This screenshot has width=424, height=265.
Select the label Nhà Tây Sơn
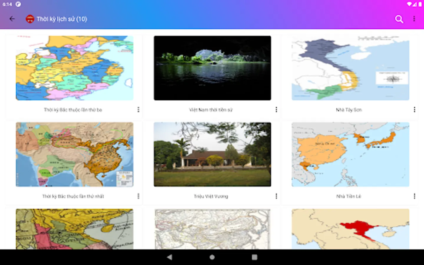349,110
